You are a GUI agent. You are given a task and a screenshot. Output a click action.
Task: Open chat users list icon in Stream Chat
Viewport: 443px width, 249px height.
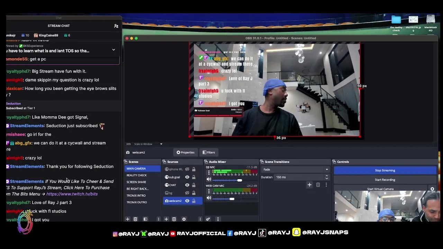coord(116,26)
